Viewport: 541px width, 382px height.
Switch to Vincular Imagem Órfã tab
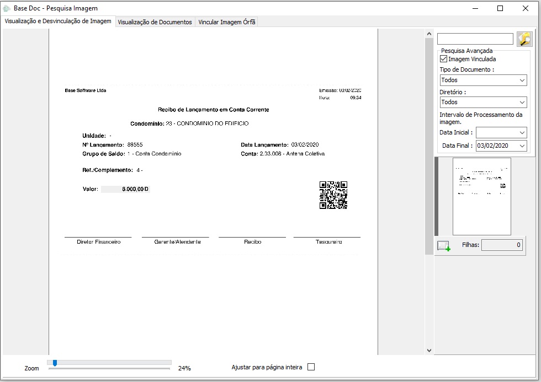(227, 22)
